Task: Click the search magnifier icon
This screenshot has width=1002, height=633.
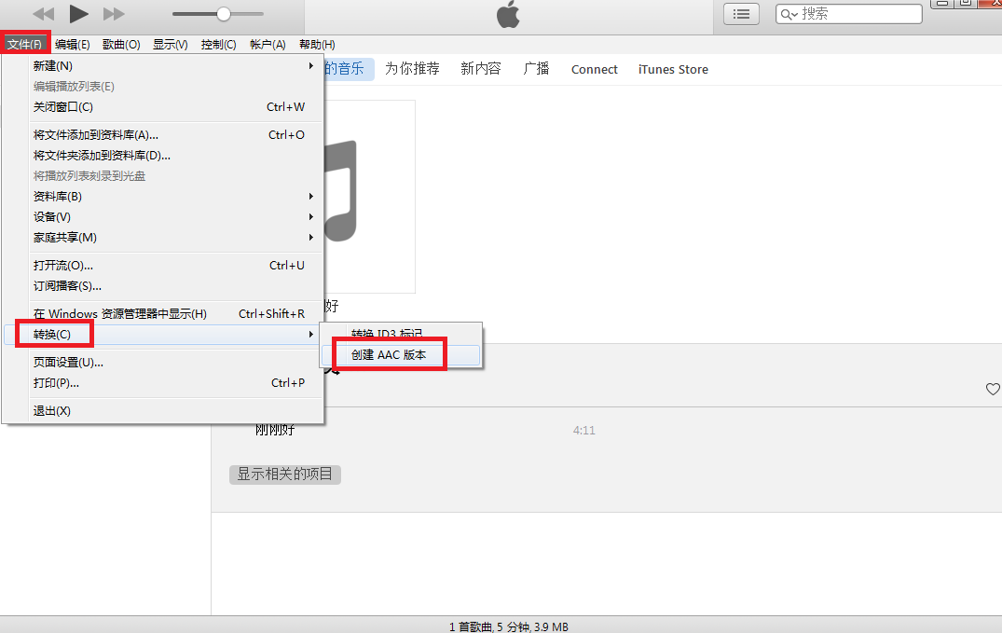Action: [x=789, y=14]
